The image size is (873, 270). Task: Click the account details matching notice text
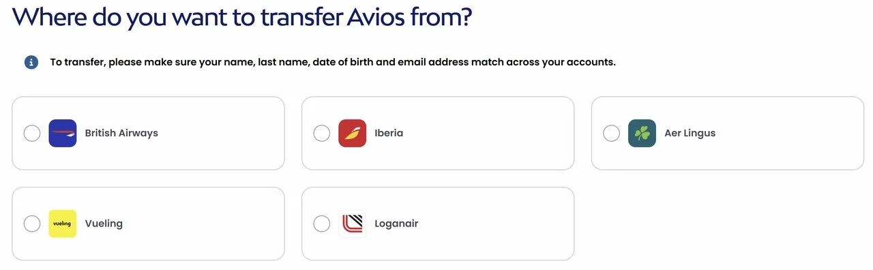coord(333,62)
